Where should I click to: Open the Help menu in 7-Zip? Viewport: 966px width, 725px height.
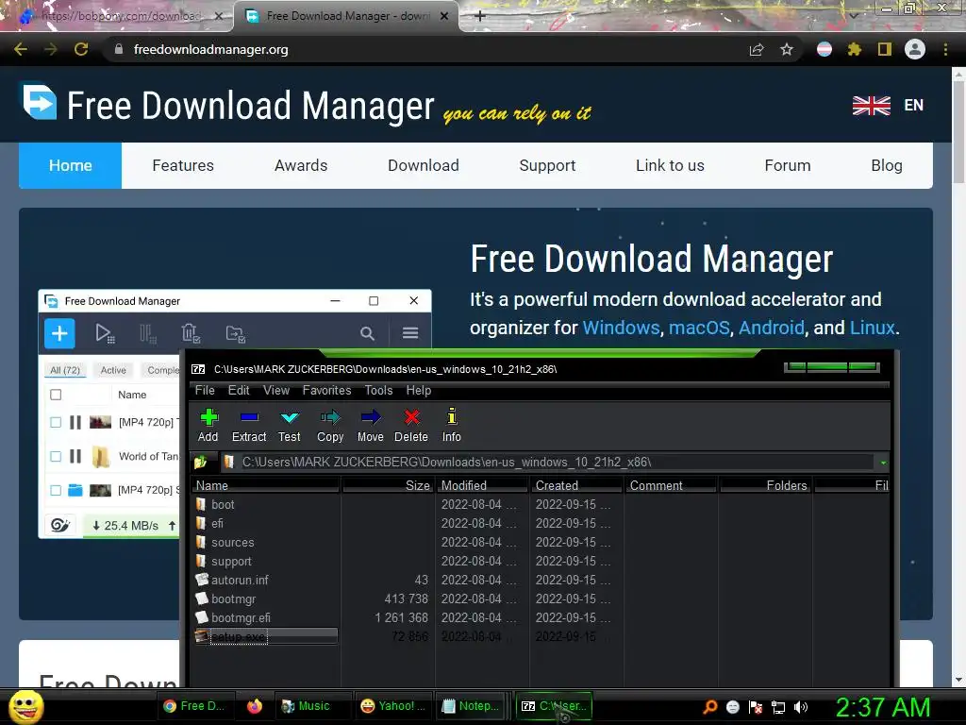418,390
